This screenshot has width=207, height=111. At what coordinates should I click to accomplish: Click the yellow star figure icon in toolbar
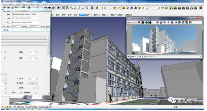(119, 8)
